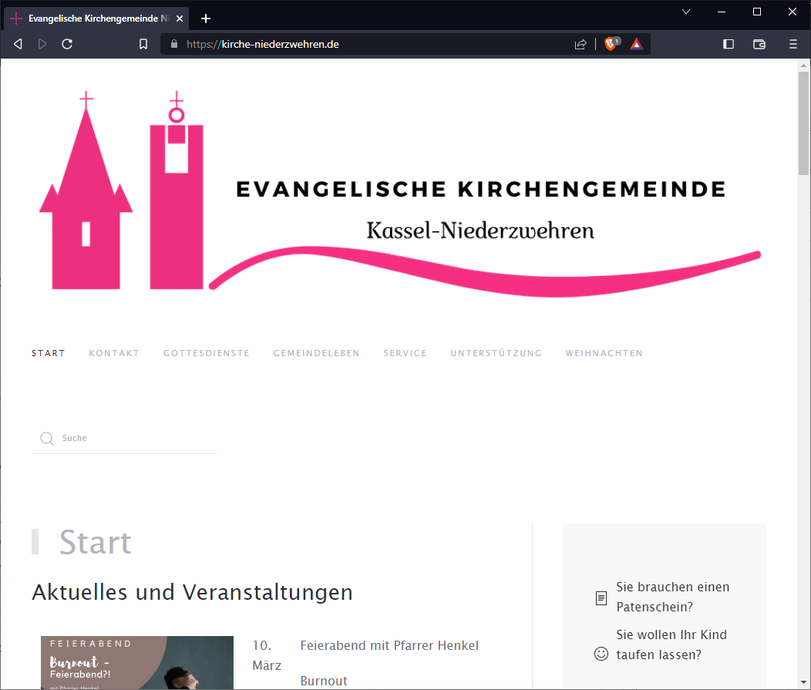Click inside the Suche search field
This screenshot has height=690, width=811.
(123, 437)
